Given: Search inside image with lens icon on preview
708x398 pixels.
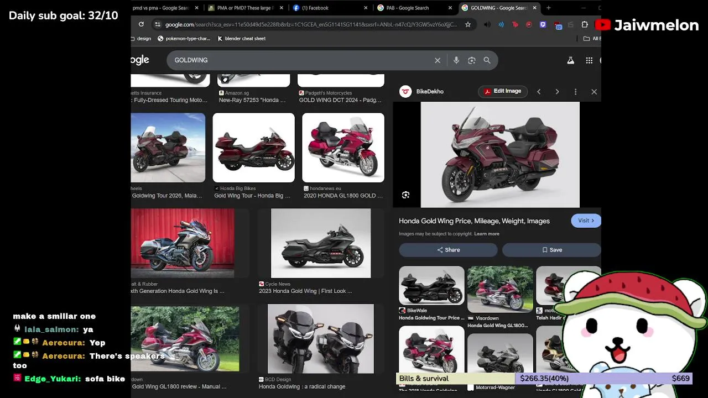Looking at the screenshot, I should (x=405, y=195).
